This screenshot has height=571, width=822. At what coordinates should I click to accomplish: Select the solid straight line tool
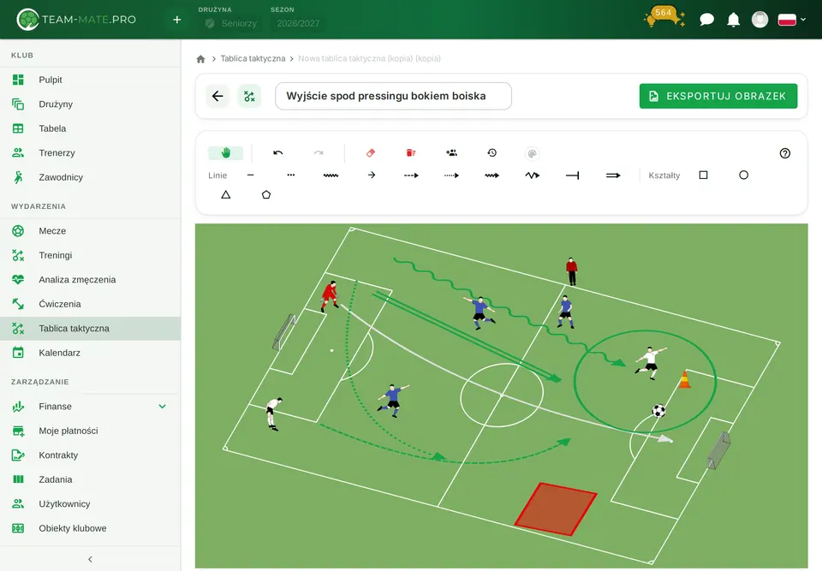coord(251,175)
